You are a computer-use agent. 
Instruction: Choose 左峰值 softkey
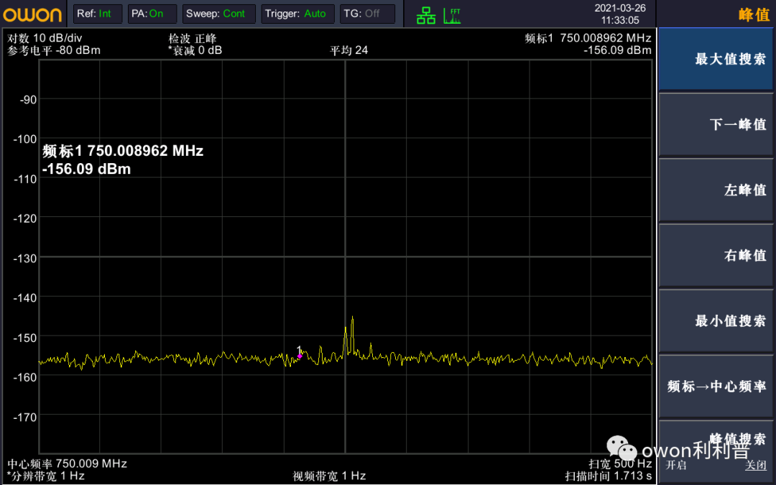pos(716,190)
